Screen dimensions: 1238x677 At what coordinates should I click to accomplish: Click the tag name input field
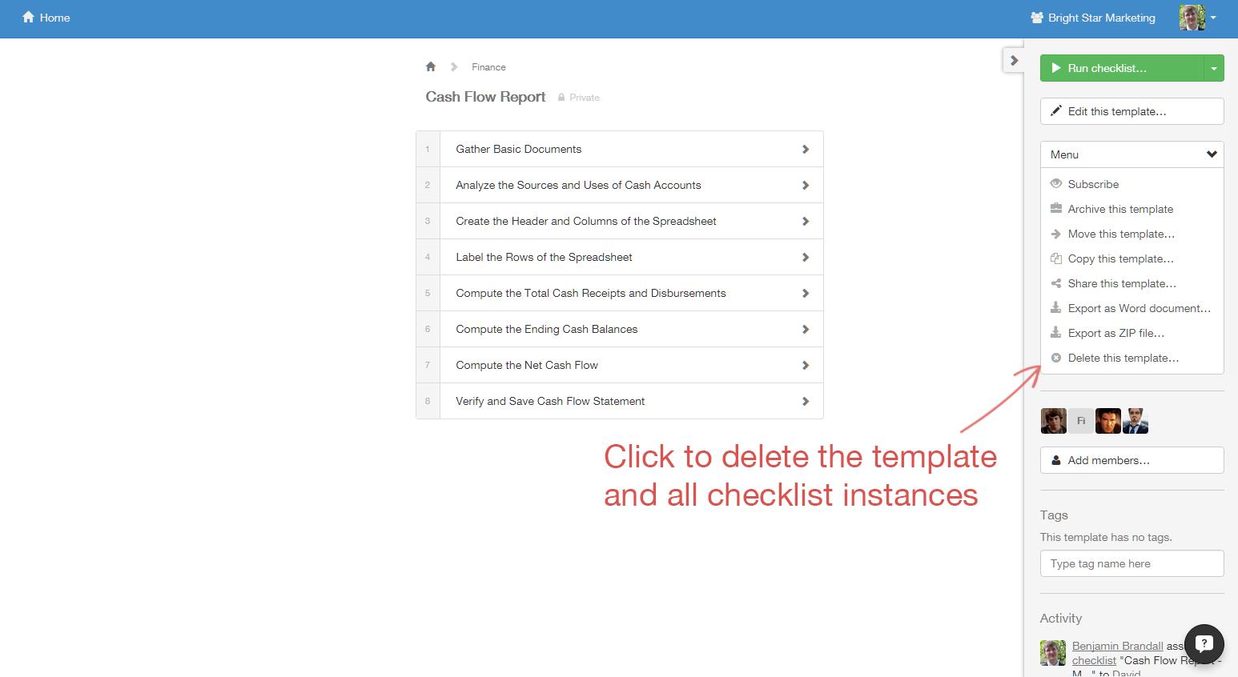[1131, 563]
